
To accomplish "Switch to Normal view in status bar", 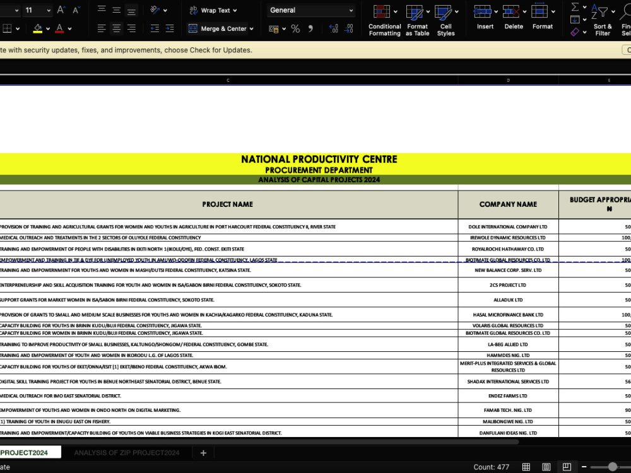I will 526,467.
